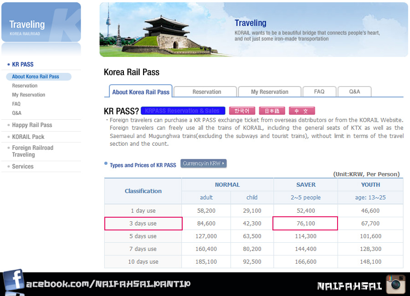Switch to About Korea Rail Pass tab
The width and height of the screenshot is (410, 296).
[141, 91]
